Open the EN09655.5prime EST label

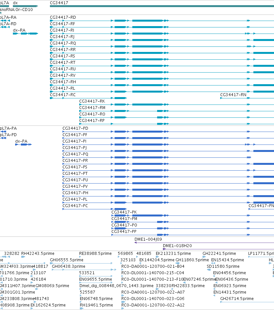click(x=96, y=279)
